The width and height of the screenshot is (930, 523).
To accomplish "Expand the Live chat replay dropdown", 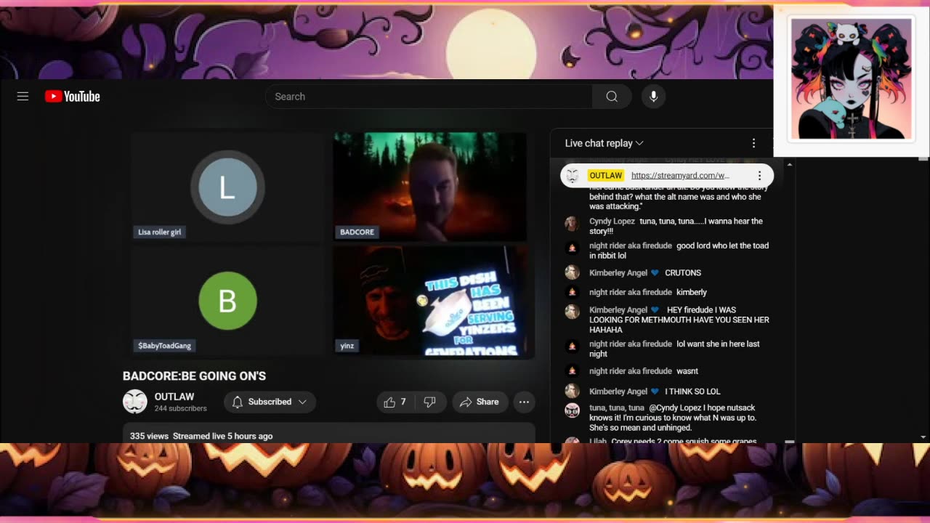I will [604, 143].
